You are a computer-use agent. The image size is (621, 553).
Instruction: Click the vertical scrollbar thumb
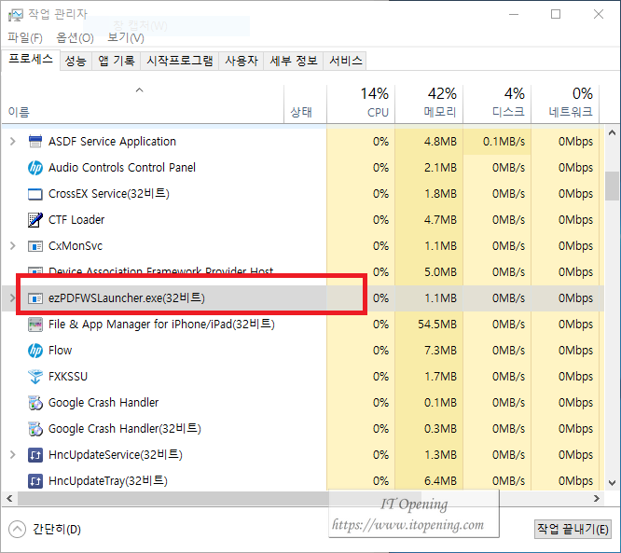[x=613, y=186]
